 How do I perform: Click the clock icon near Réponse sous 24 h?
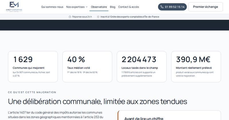[x=70, y=17]
